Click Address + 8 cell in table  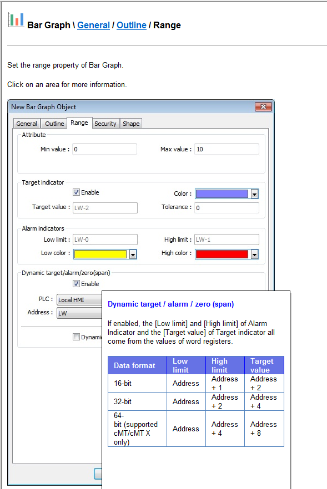pos(264,429)
